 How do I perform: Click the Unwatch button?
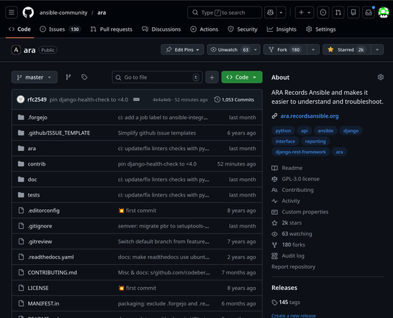229,50
